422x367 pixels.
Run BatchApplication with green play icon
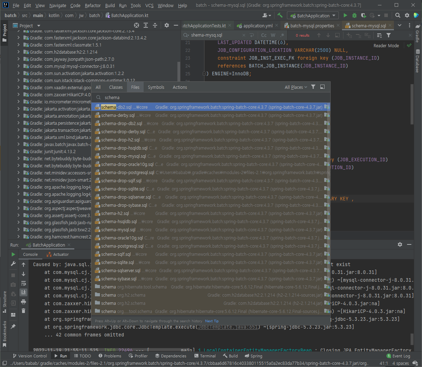[x=345, y=16]
